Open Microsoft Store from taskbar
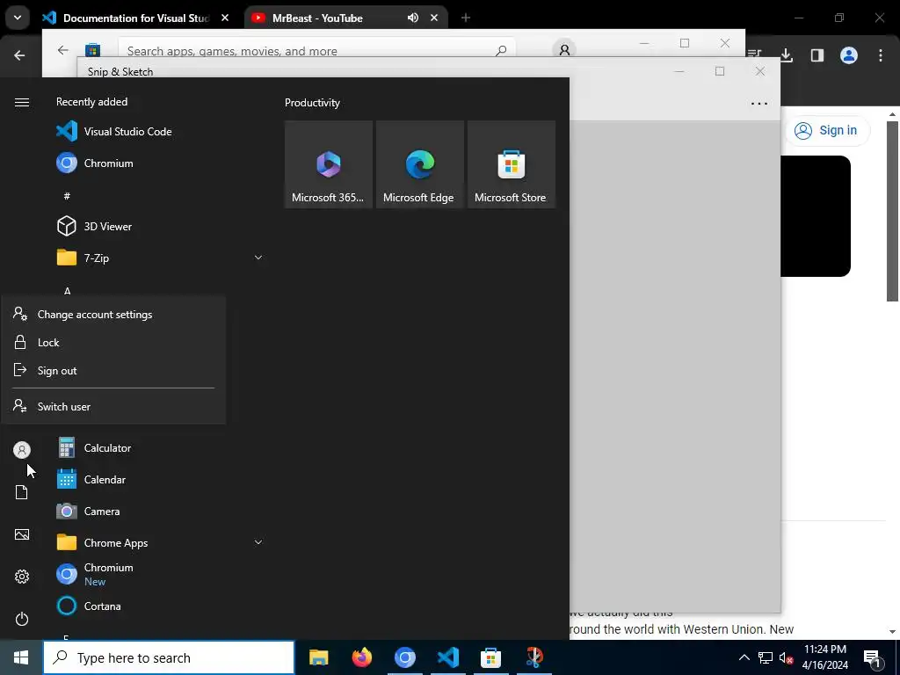 click(490, 657)
